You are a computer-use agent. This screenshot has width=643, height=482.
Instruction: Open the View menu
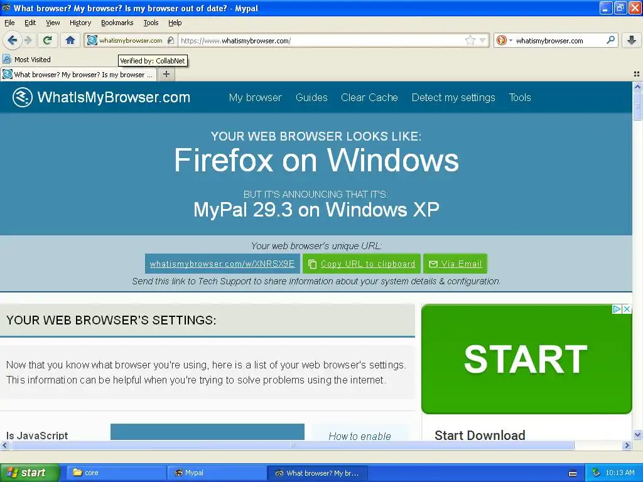[53, 23]
